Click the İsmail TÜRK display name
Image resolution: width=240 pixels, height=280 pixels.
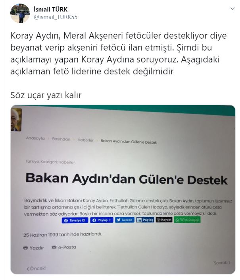[x=51, y=9]
